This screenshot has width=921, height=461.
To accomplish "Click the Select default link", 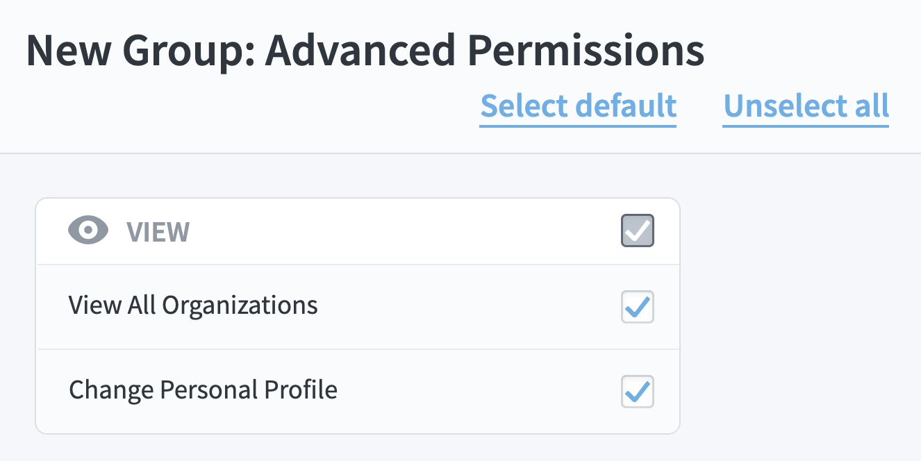I will click(578, 106).
